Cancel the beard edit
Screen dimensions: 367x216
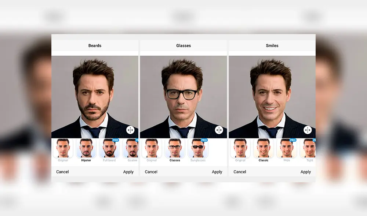62,172
